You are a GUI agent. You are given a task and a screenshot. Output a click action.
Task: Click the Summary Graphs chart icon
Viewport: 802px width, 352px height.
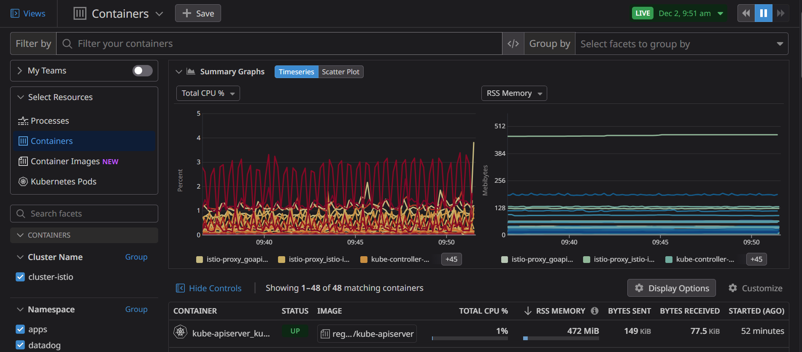[191, 71]
